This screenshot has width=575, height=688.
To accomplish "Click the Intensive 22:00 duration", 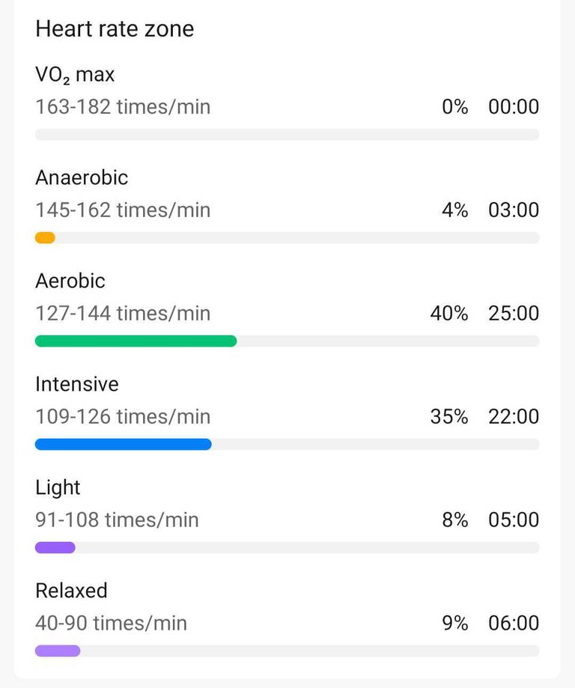I will [514, 416].
